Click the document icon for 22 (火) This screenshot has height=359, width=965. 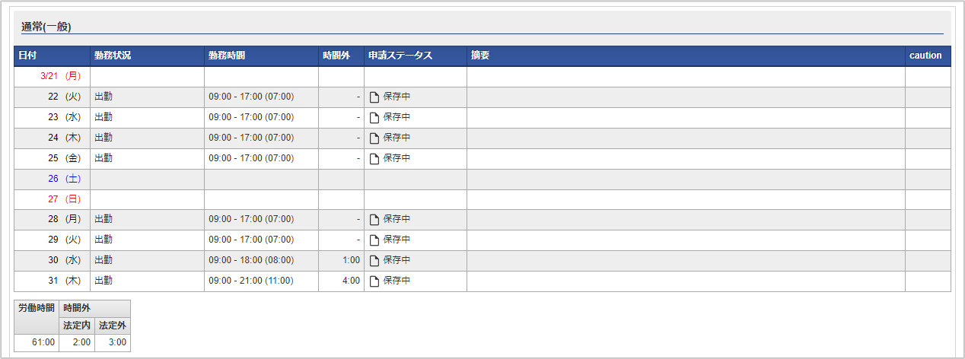pyautogui.click(x=374, y=97)
